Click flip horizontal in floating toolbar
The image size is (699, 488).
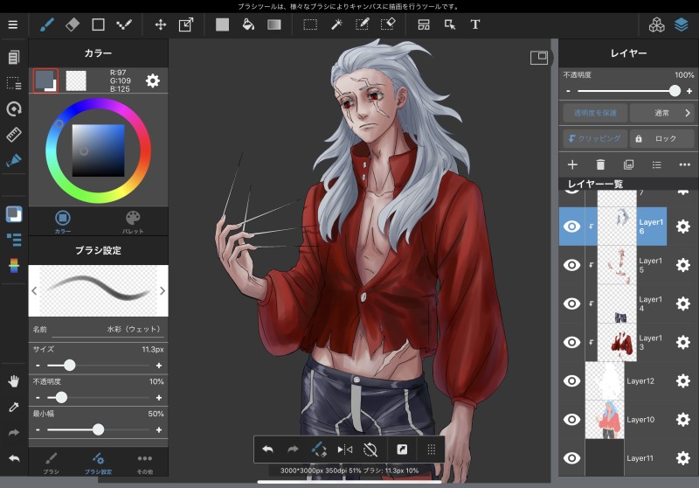(x=344, y=450)
